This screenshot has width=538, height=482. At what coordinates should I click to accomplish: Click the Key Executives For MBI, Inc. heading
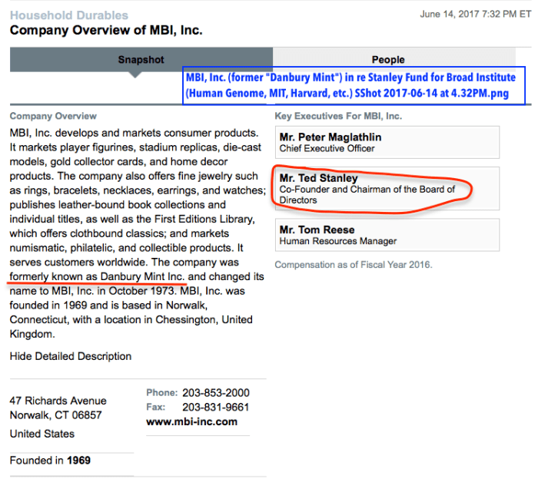tap(338, 117)
